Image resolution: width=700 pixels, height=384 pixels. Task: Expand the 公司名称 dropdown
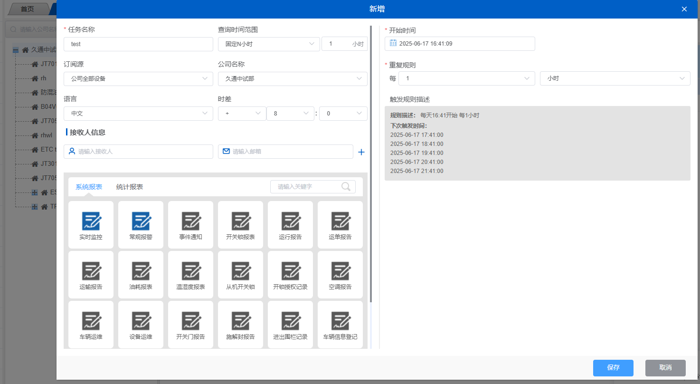[292, 78]
